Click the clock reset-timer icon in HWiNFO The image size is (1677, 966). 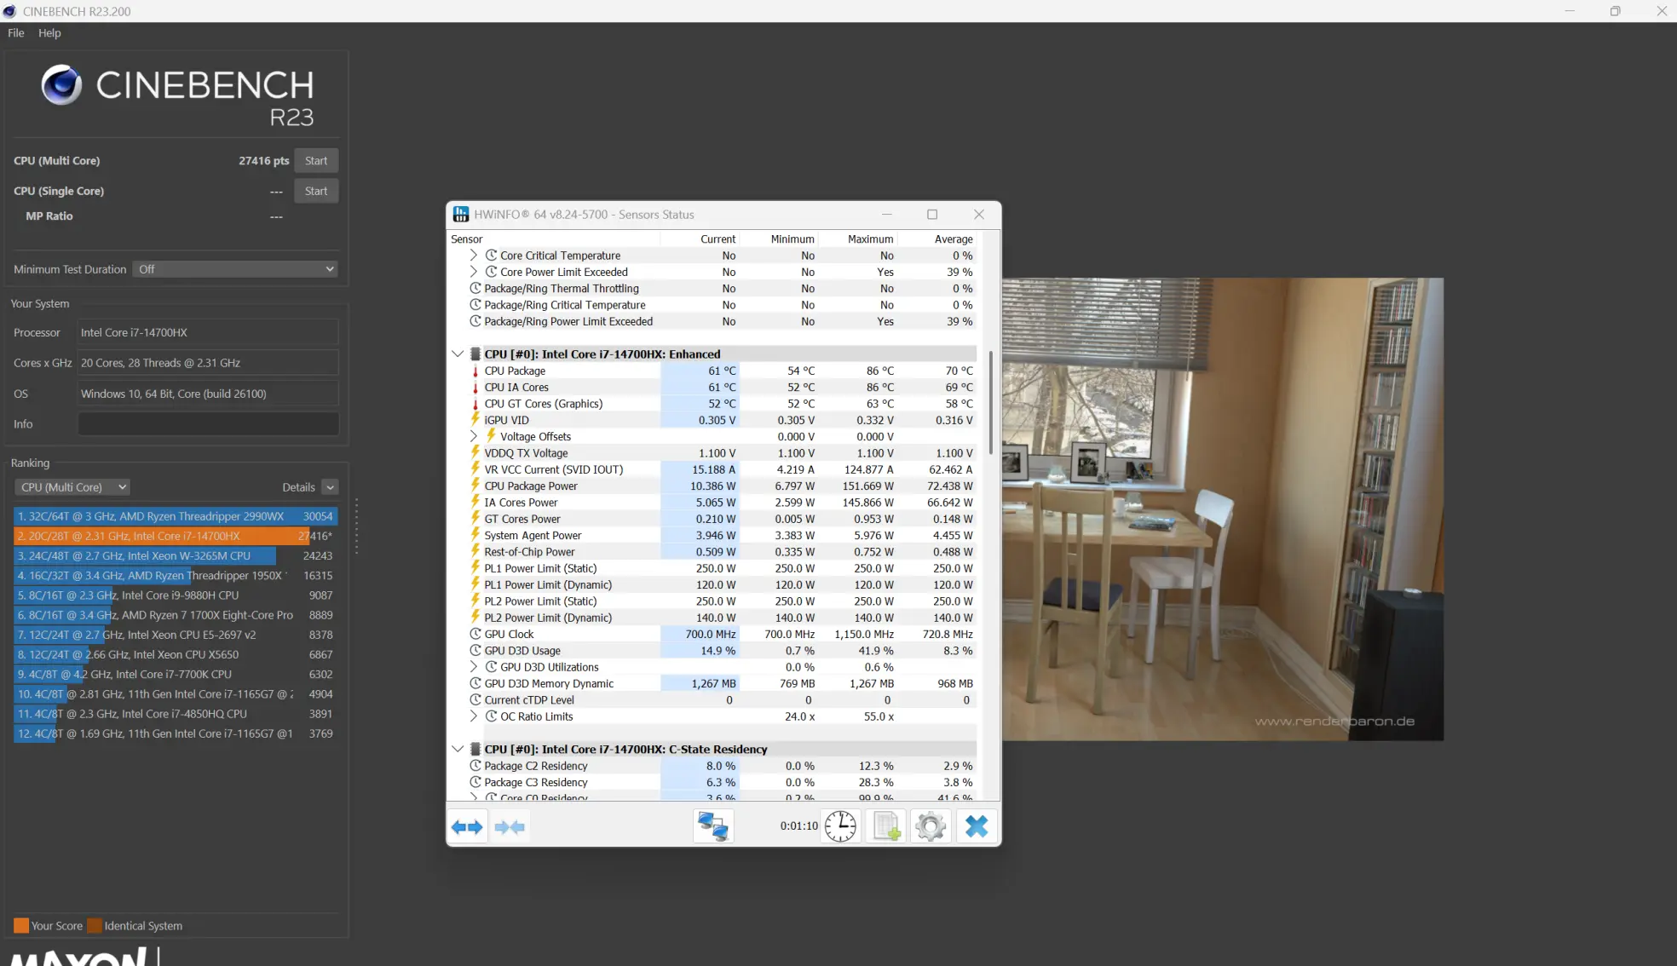tap(840, 826)
